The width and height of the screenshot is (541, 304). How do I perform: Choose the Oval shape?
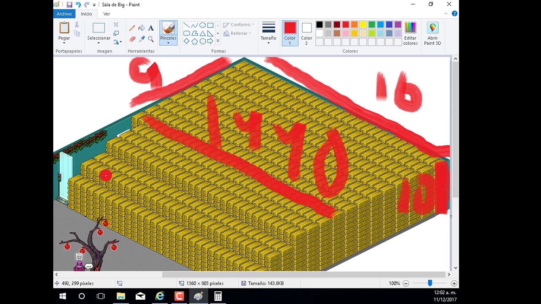point(202,25)
